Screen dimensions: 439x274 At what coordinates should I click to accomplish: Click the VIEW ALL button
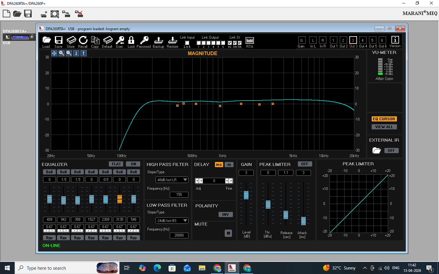pos(384,127)
